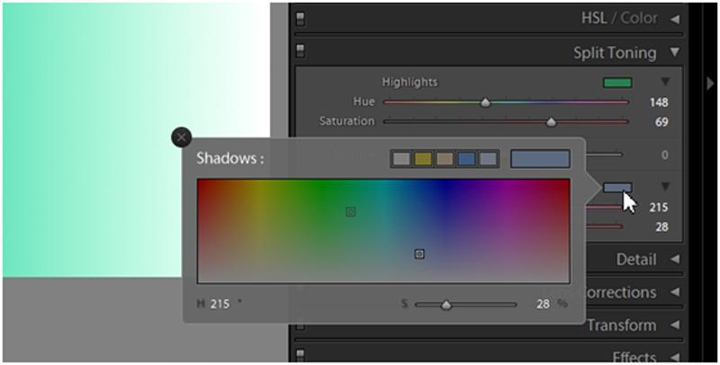Viewport: 720px width, 365px height.
Task: Select the tan preset swatch
Action: [445, 158]
